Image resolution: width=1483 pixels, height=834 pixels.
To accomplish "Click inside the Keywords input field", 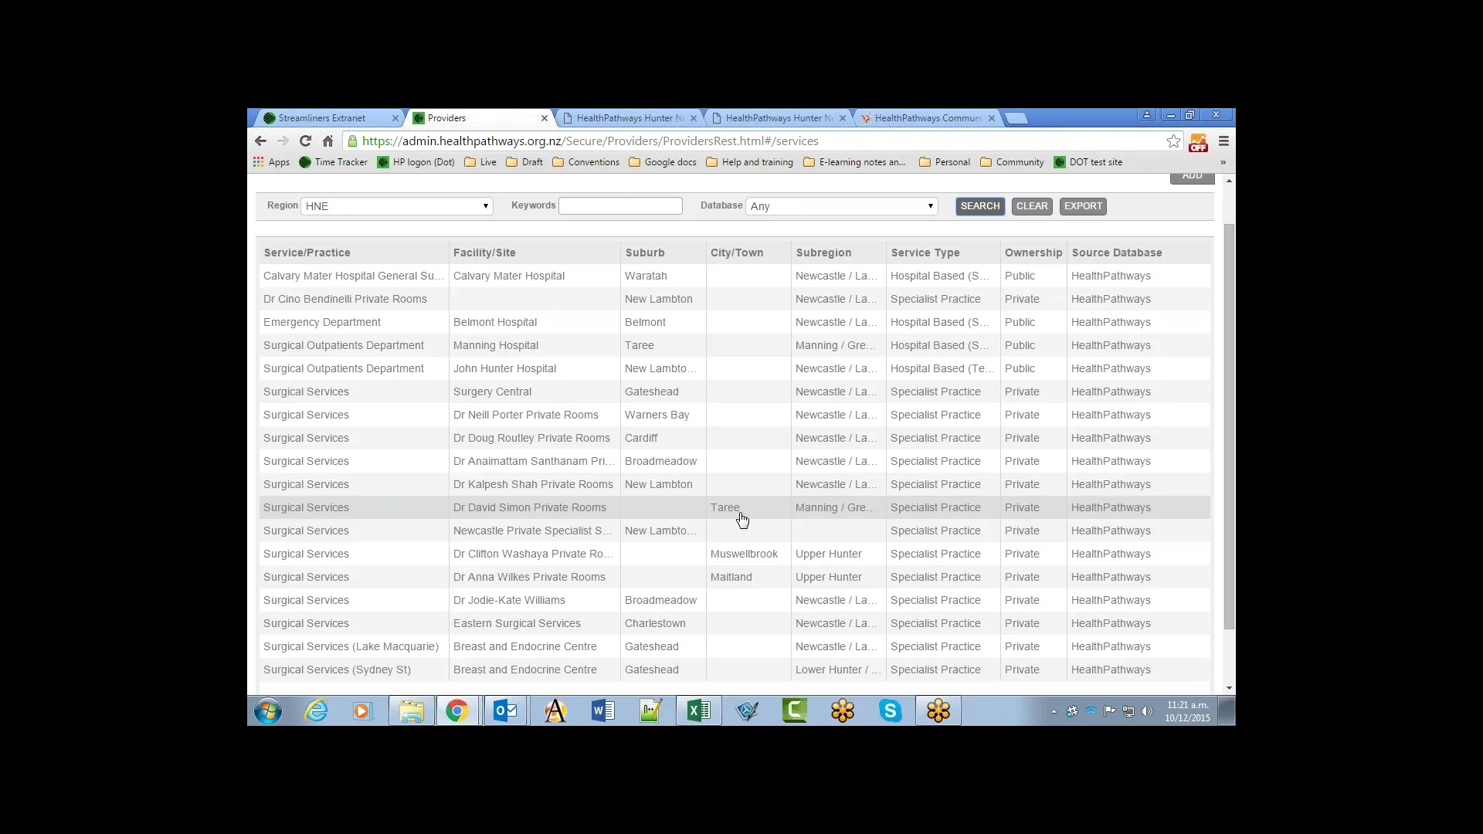I will (x=620, y=206).
